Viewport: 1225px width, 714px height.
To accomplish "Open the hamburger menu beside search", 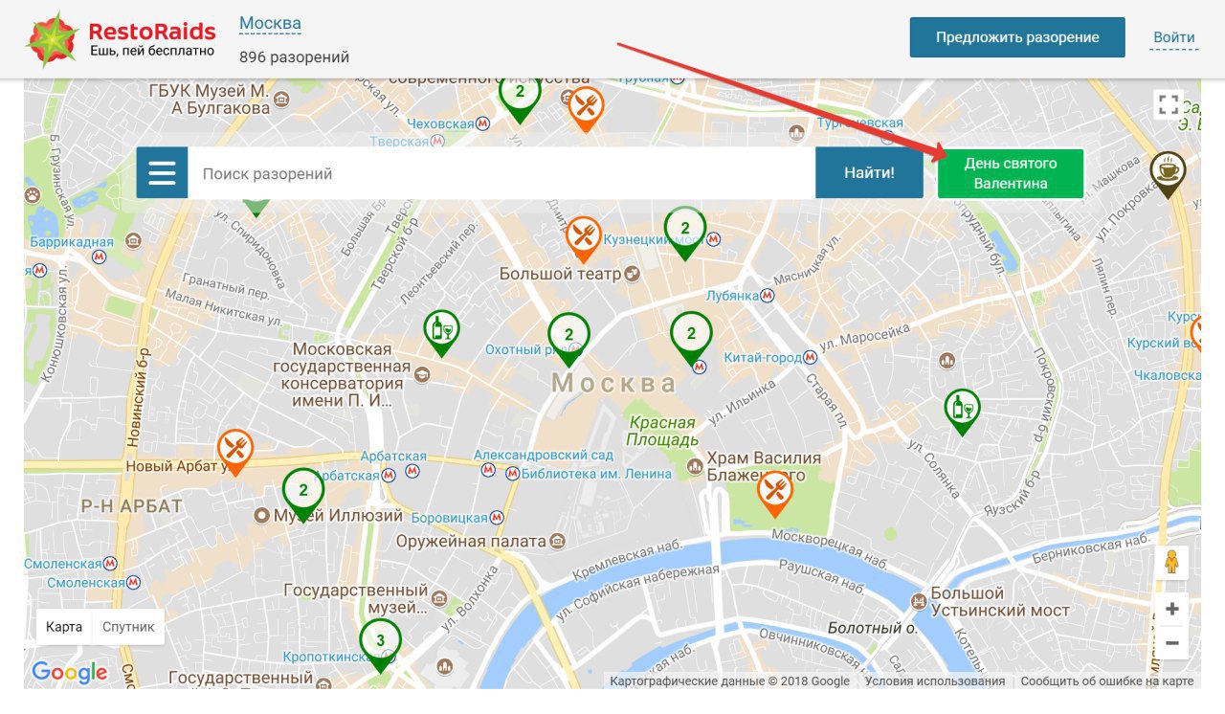I will 162,172.
